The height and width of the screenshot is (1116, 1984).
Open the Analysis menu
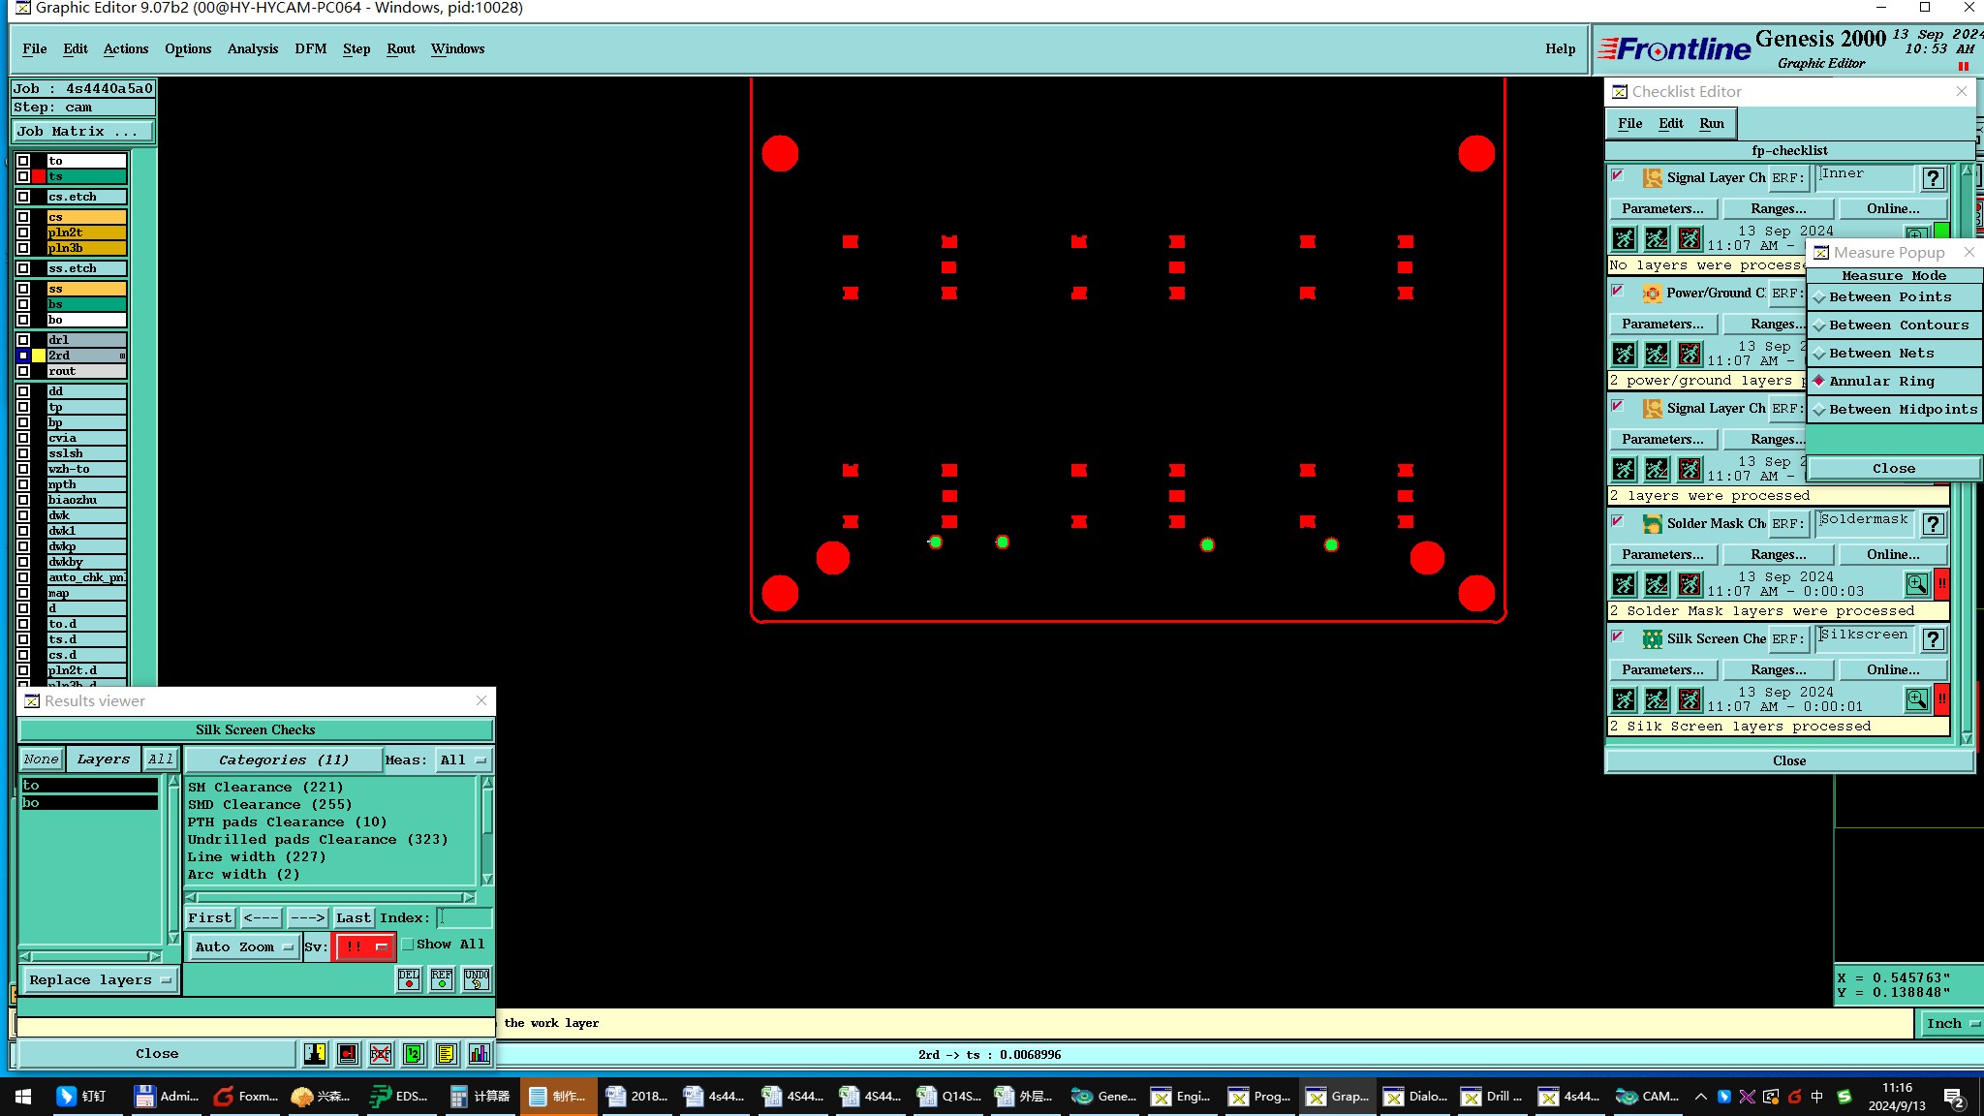click(x=252, y=48)
